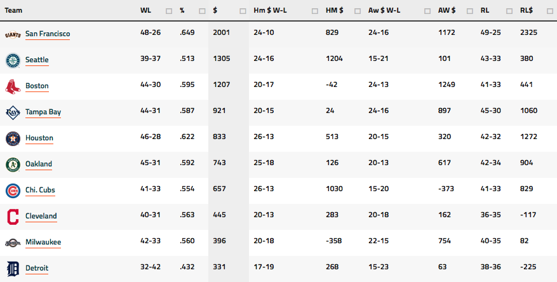Open the Cleveland team link
Viewport: 557px width, 282px height.
tap(41, 216)
